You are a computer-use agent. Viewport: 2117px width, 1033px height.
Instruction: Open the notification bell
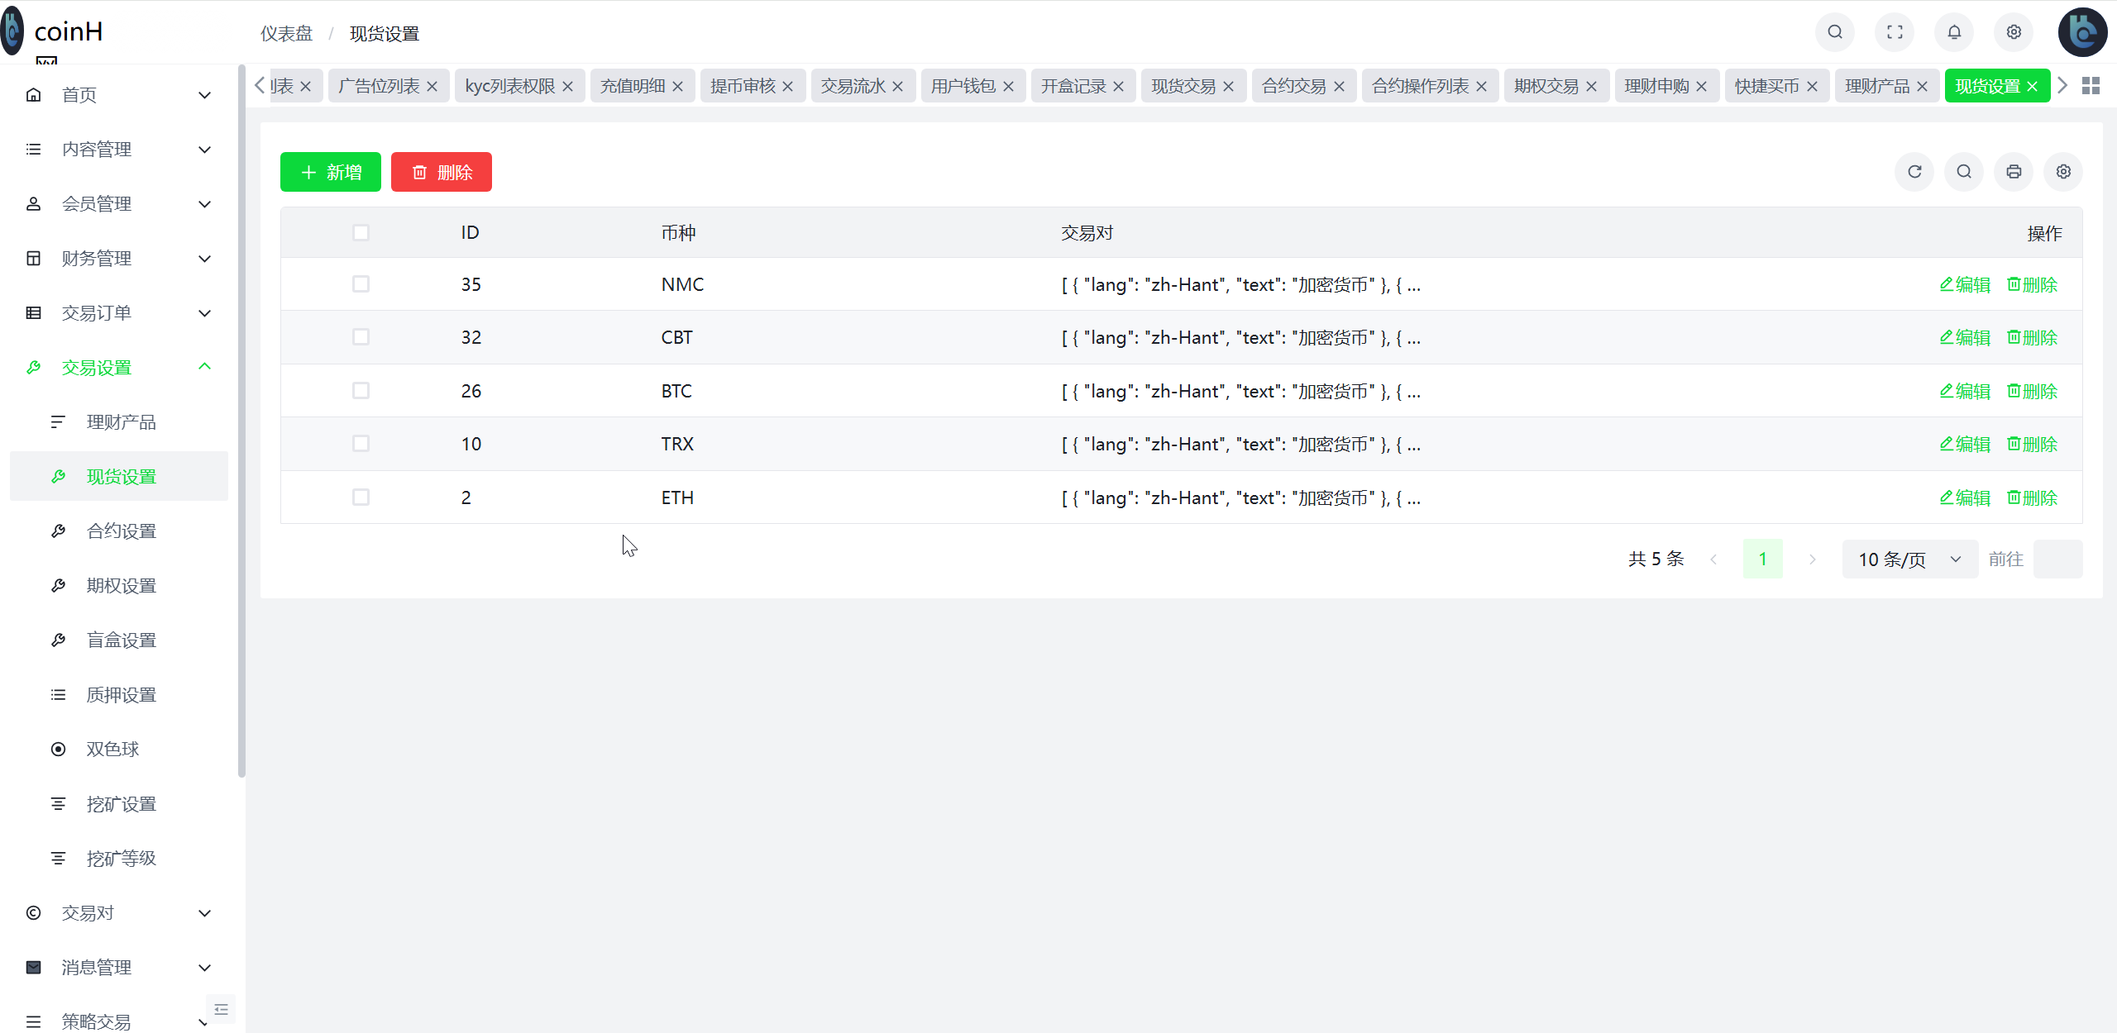[x=1953, y=32]
